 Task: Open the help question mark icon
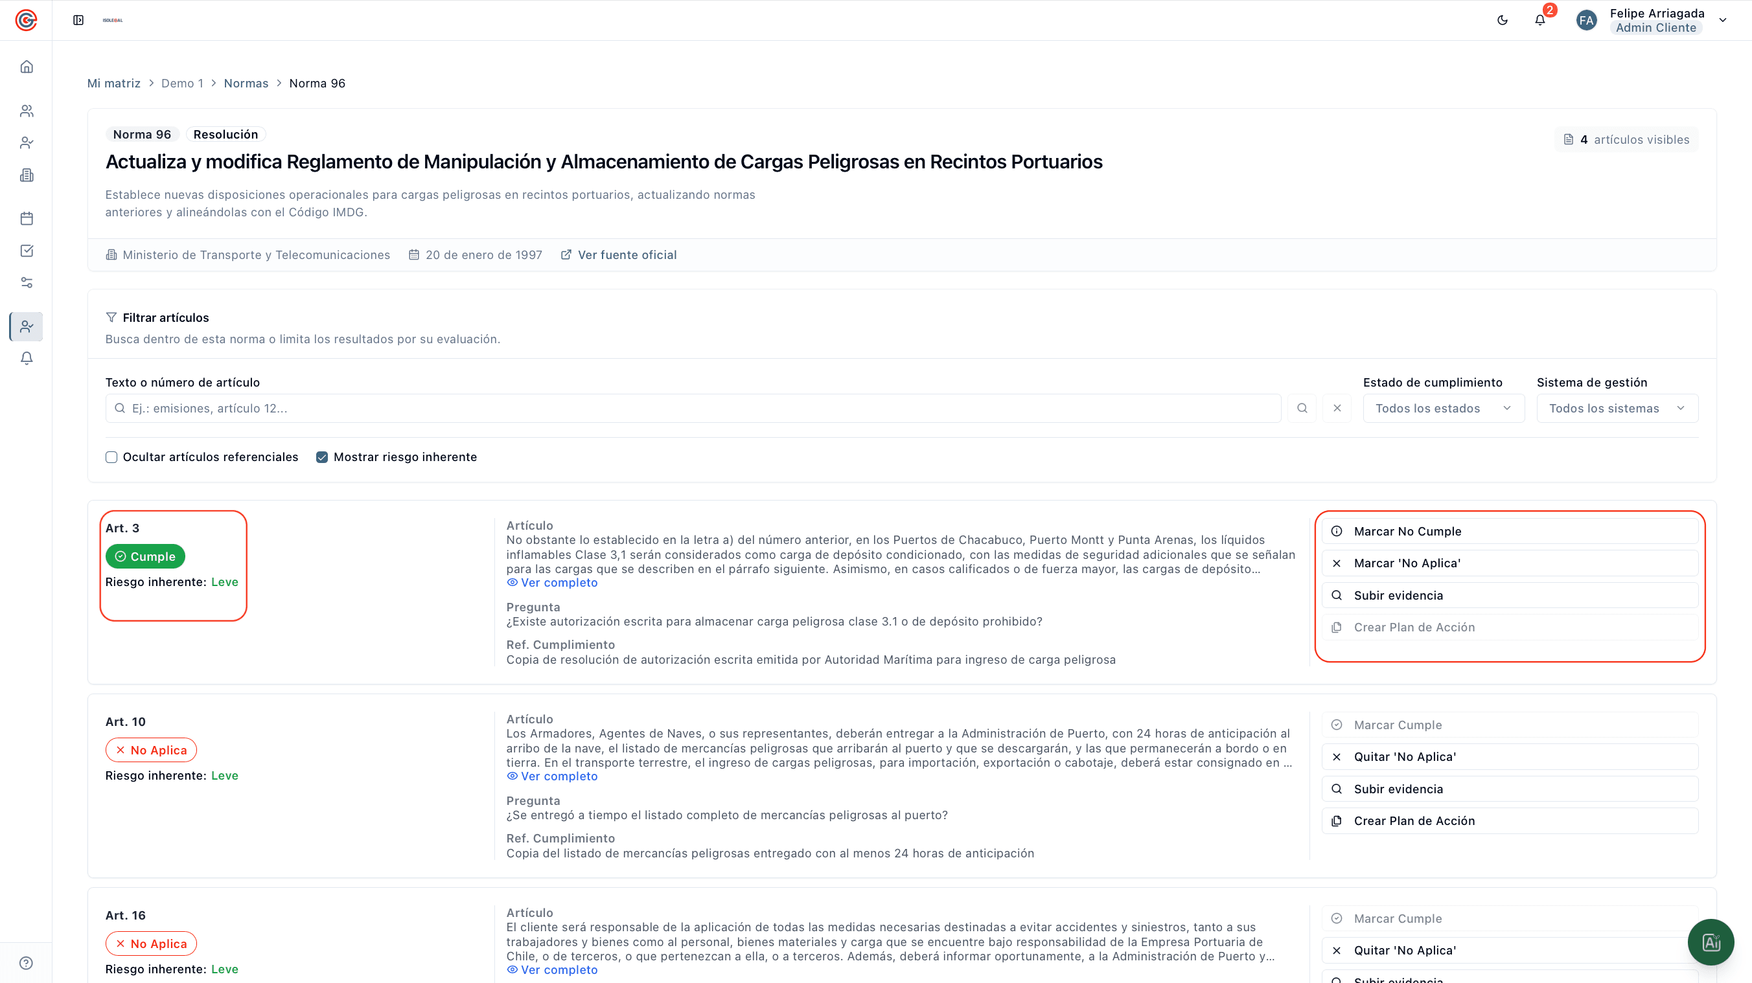pyautogui.click(x=27, y=963)
